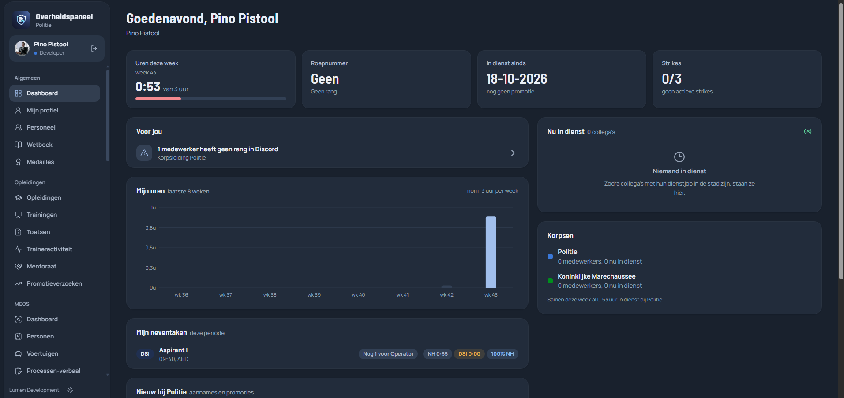The image size is (844, 398).
Task: Go to Personeel section
Action: tap(55, 127)
